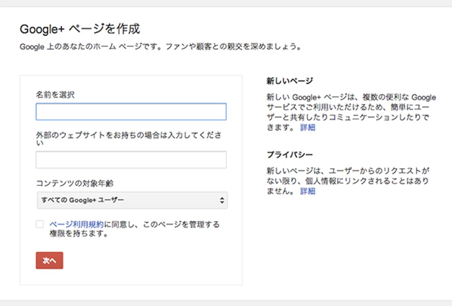Open the コンテンツの対象年齢 dropdown
Screen dimensions: 452x306
click(x=132, y=200)
